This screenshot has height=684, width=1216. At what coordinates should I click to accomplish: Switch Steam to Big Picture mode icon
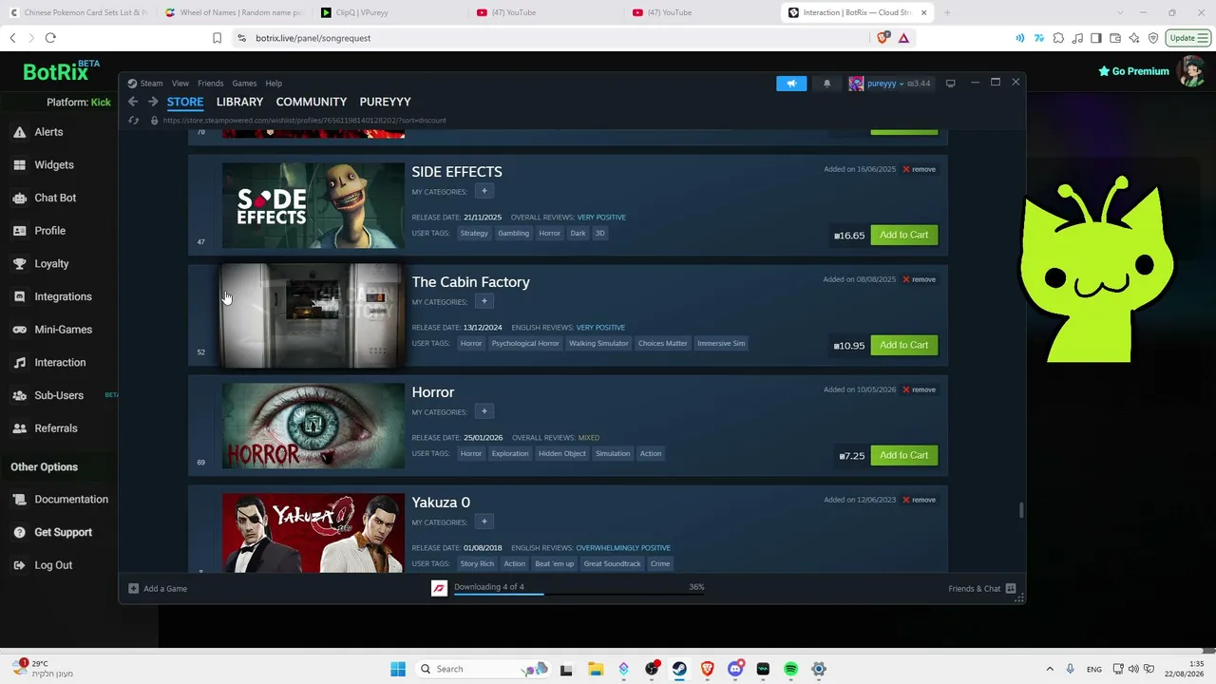[950, 83]
